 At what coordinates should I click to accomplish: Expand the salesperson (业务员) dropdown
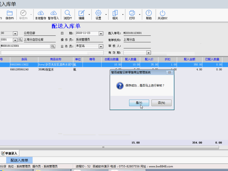[101, 46]
